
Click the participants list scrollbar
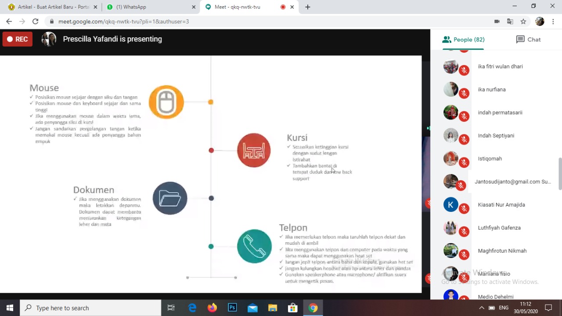560,174
